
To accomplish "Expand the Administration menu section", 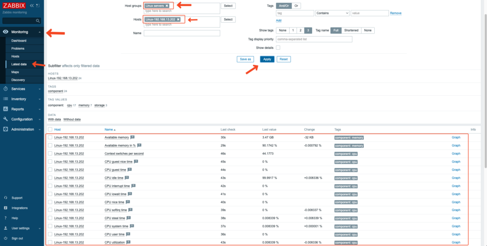I will pos(40,130).
